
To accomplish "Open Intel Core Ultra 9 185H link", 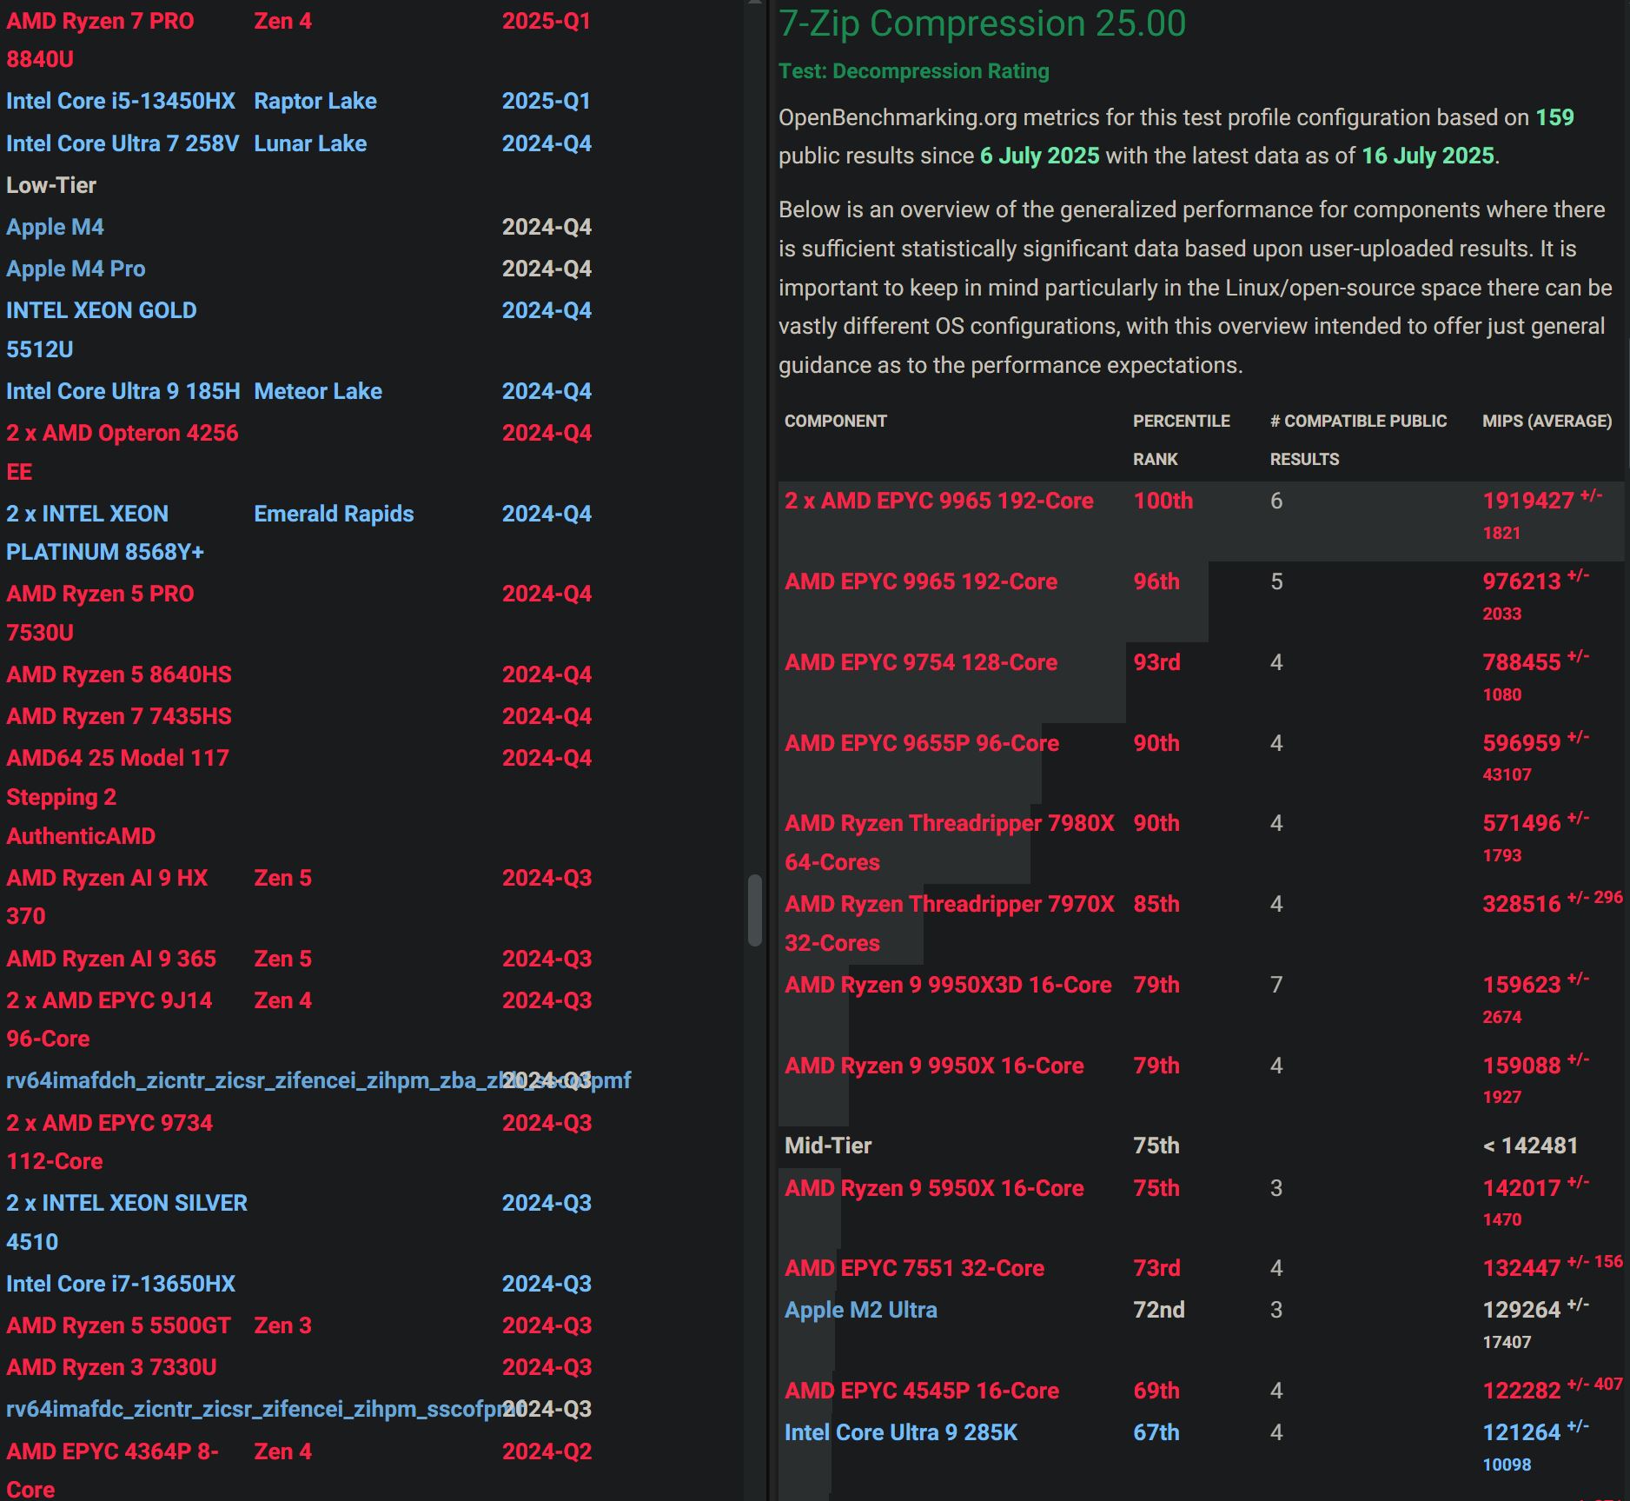I will 123,391.
